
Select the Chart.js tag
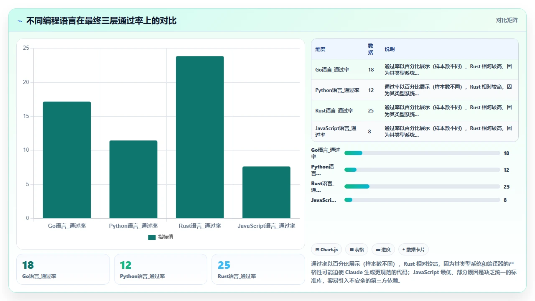[326, 250]
